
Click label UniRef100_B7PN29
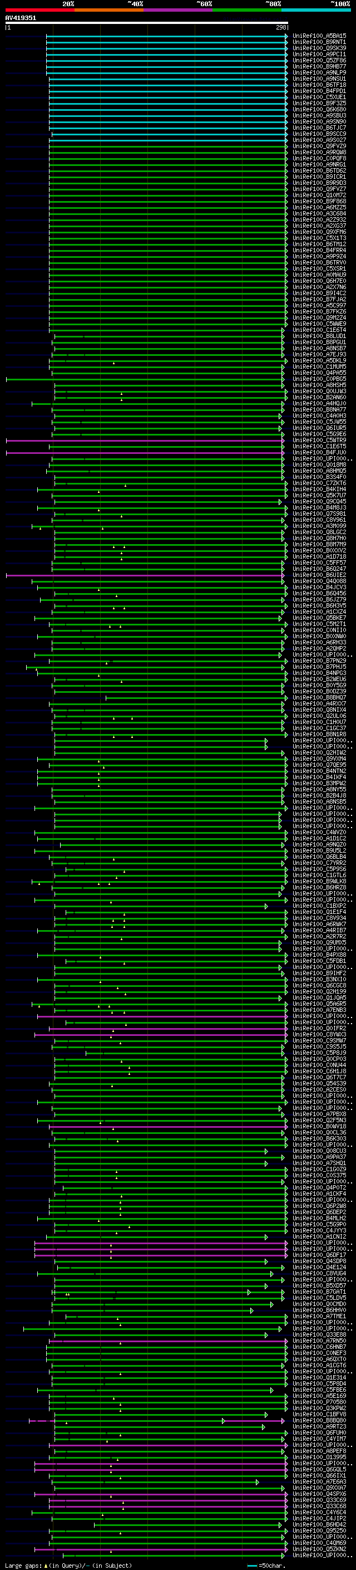coord(319,661)
